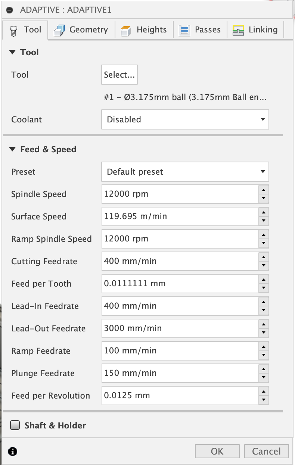Click the Plunge Feedrate input field
The width and height of the screenshot is (295, 465).
point(179,373)
